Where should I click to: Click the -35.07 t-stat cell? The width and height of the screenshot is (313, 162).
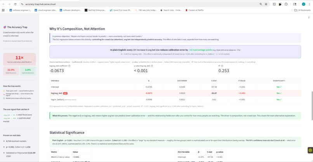coord(214,93)
